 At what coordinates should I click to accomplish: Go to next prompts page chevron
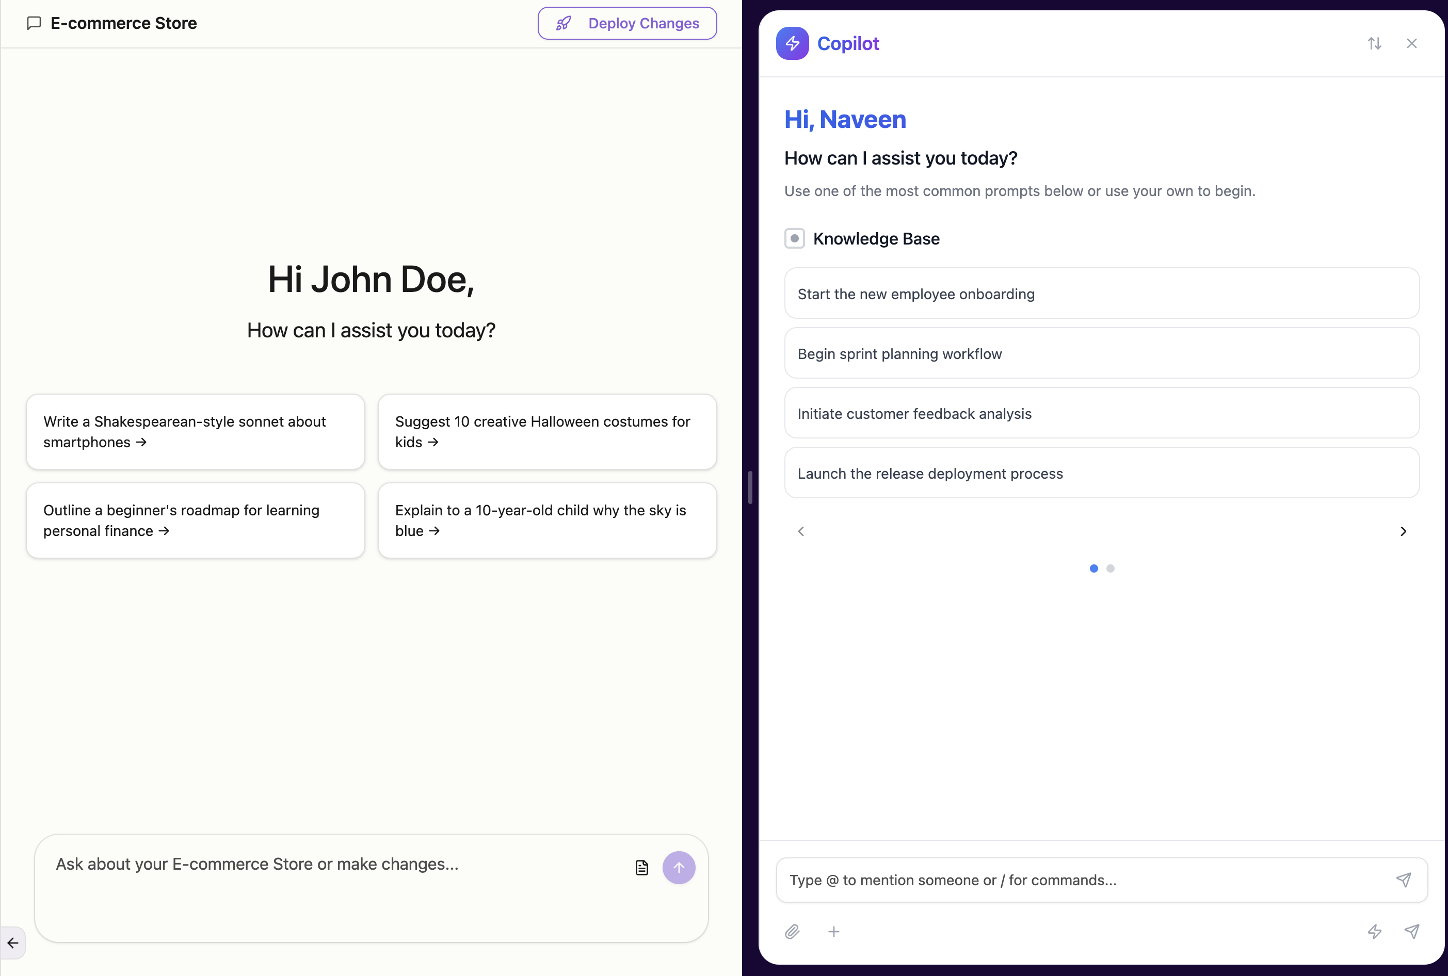click(1403, 531)
